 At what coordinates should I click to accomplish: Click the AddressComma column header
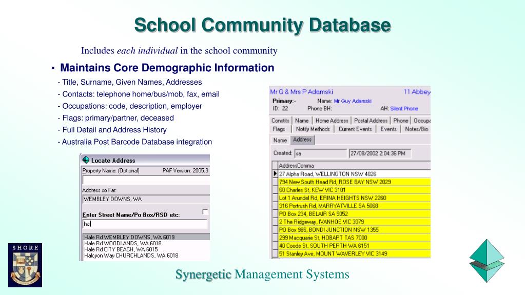click(354, 165)
